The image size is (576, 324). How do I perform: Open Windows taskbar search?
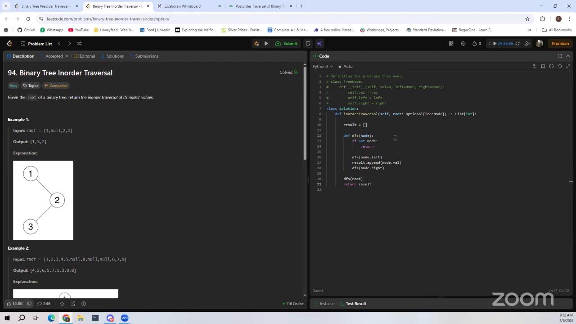[22, 318]
